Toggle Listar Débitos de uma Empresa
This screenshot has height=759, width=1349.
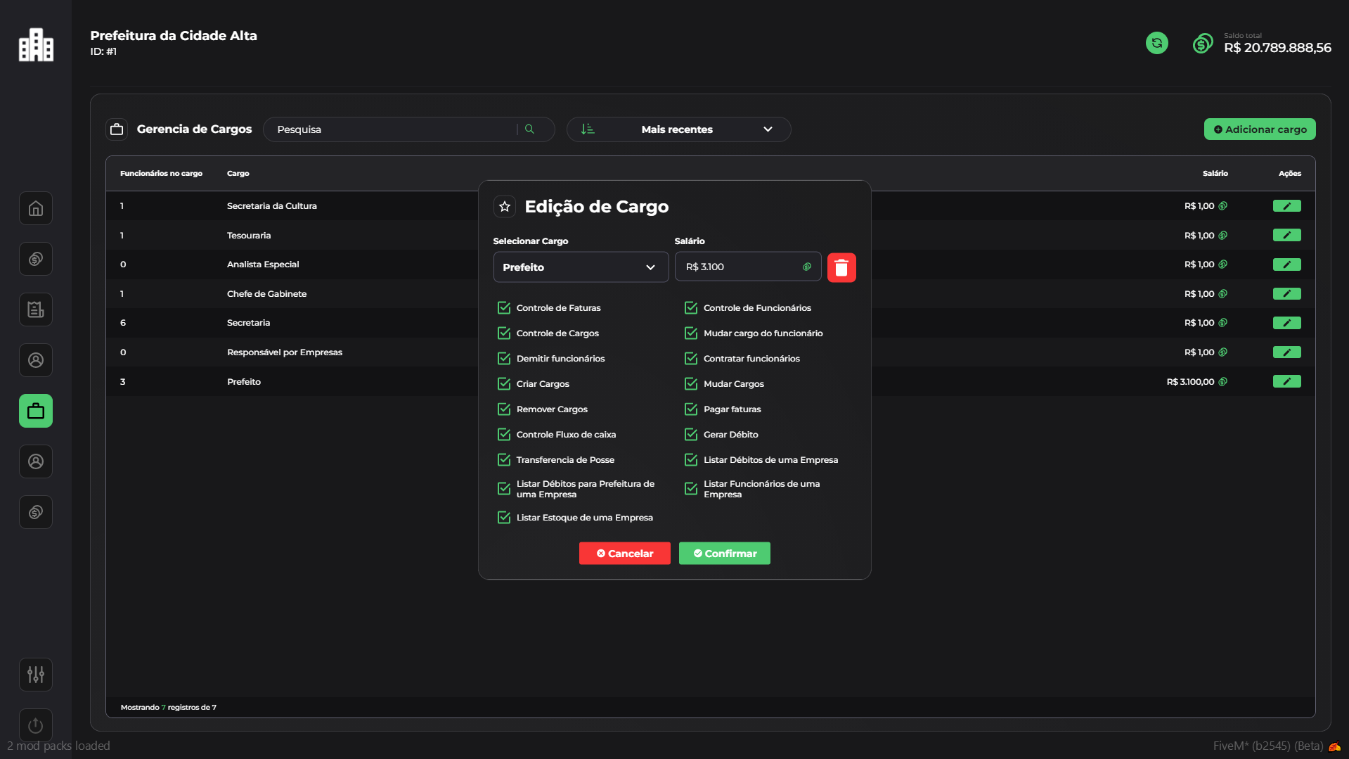point(690,459)
